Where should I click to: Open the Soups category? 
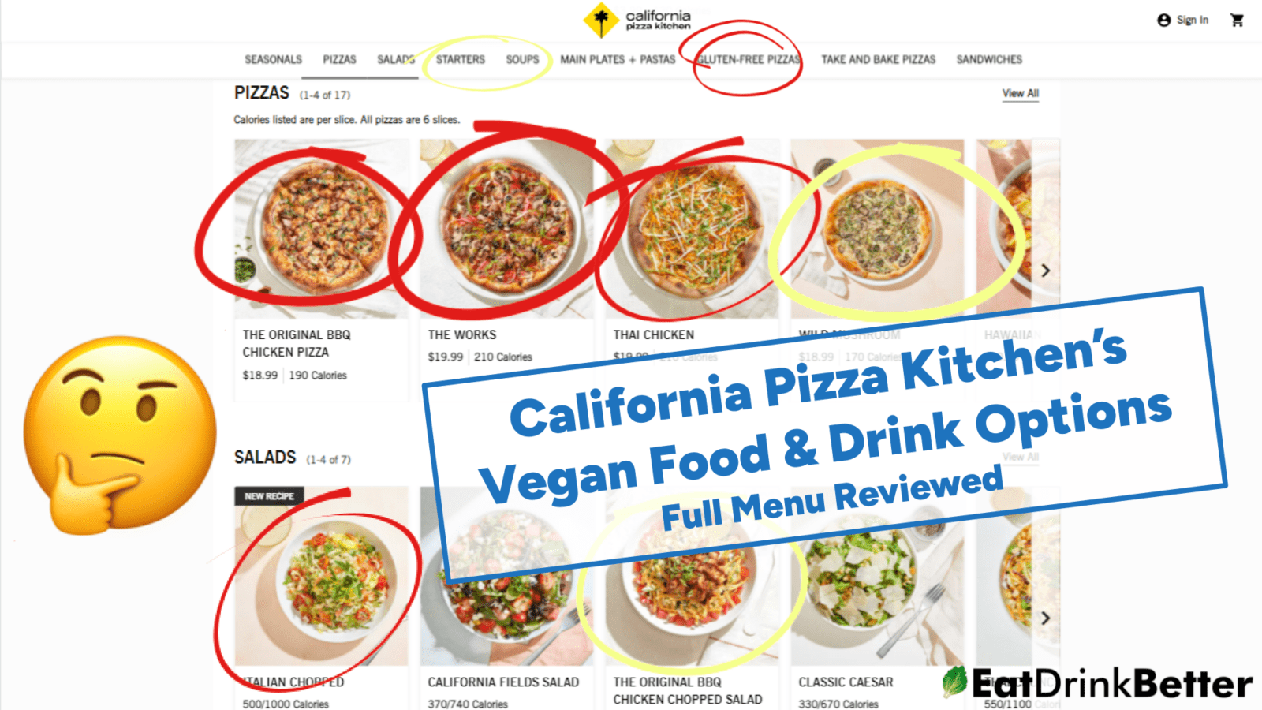(522, 59)
